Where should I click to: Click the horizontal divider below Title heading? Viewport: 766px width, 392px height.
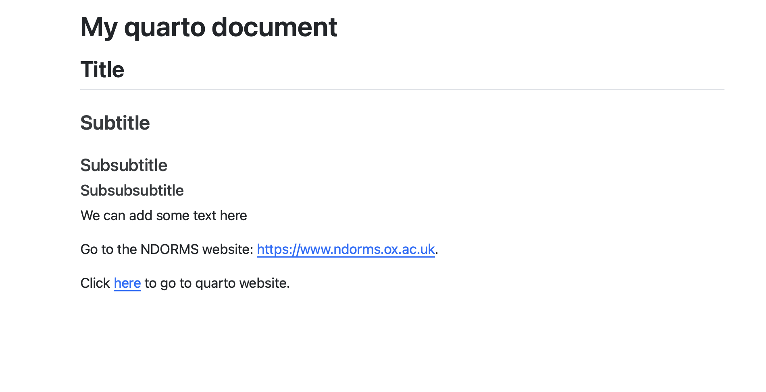(x=402, y=89)
